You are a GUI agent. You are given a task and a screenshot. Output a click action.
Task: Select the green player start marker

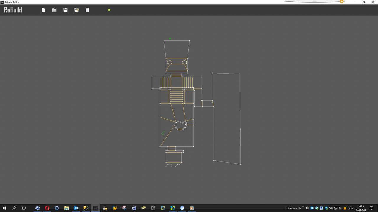tap(170, 39)
